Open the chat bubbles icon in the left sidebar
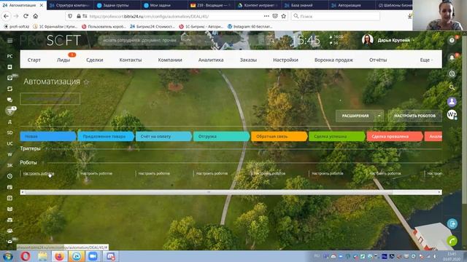 click(x=9, y=100)
